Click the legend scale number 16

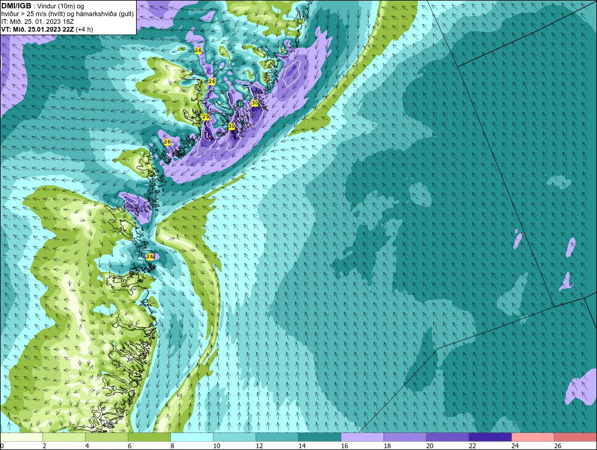click(x=344, y=446)
